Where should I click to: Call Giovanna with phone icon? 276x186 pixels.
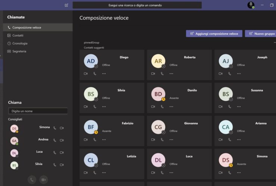[x=162, y=139]
